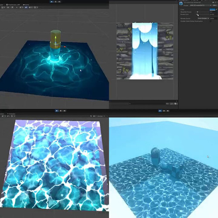
Task: Select the capsule object in bottom-right water scene
Action: [156, 157]
